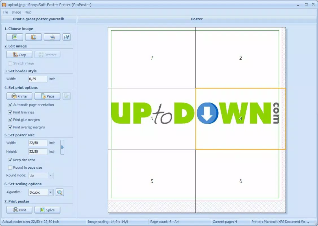Click the Restore button

pyautogui.click(x=47, y=55)
